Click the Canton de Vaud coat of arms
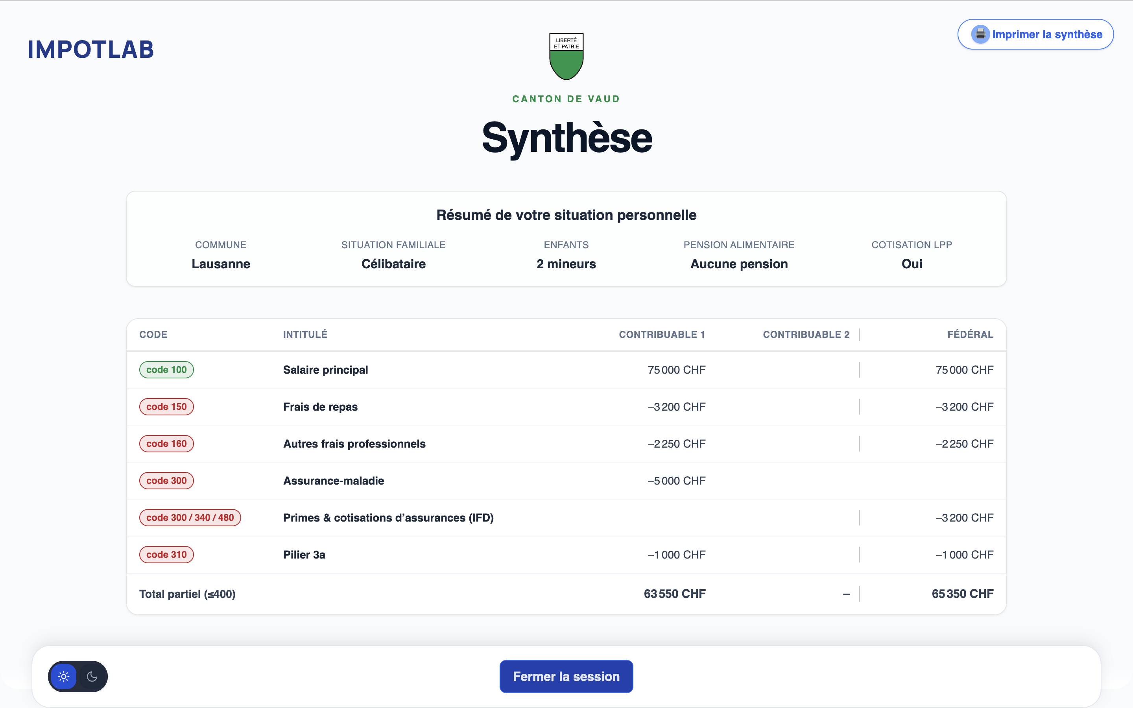The width and height of the screenshot is (1133, 708). tap(566, 57)
